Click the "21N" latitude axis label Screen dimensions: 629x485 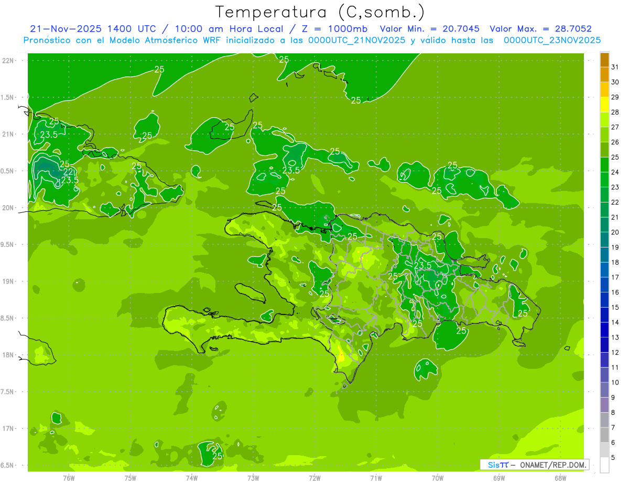(8, 134)
